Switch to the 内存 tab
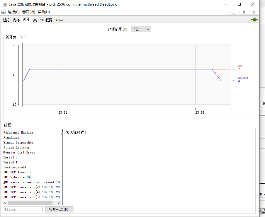Screen dimensions: 265x217 click(16, 20)
